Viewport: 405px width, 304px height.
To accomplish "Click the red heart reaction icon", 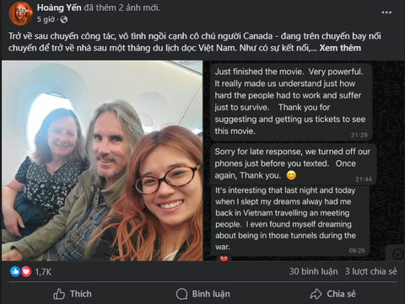I will pyautogui.click(x=26, y=271).
